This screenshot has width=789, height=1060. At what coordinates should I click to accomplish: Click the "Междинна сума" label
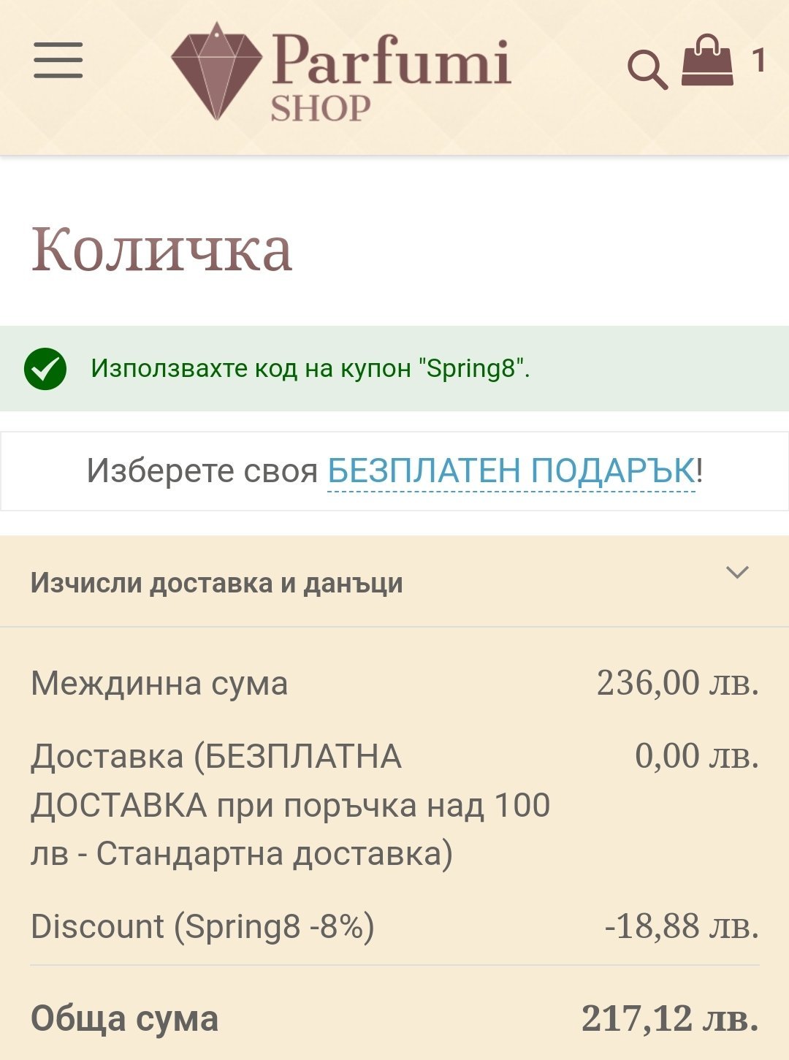click(159, 684)
